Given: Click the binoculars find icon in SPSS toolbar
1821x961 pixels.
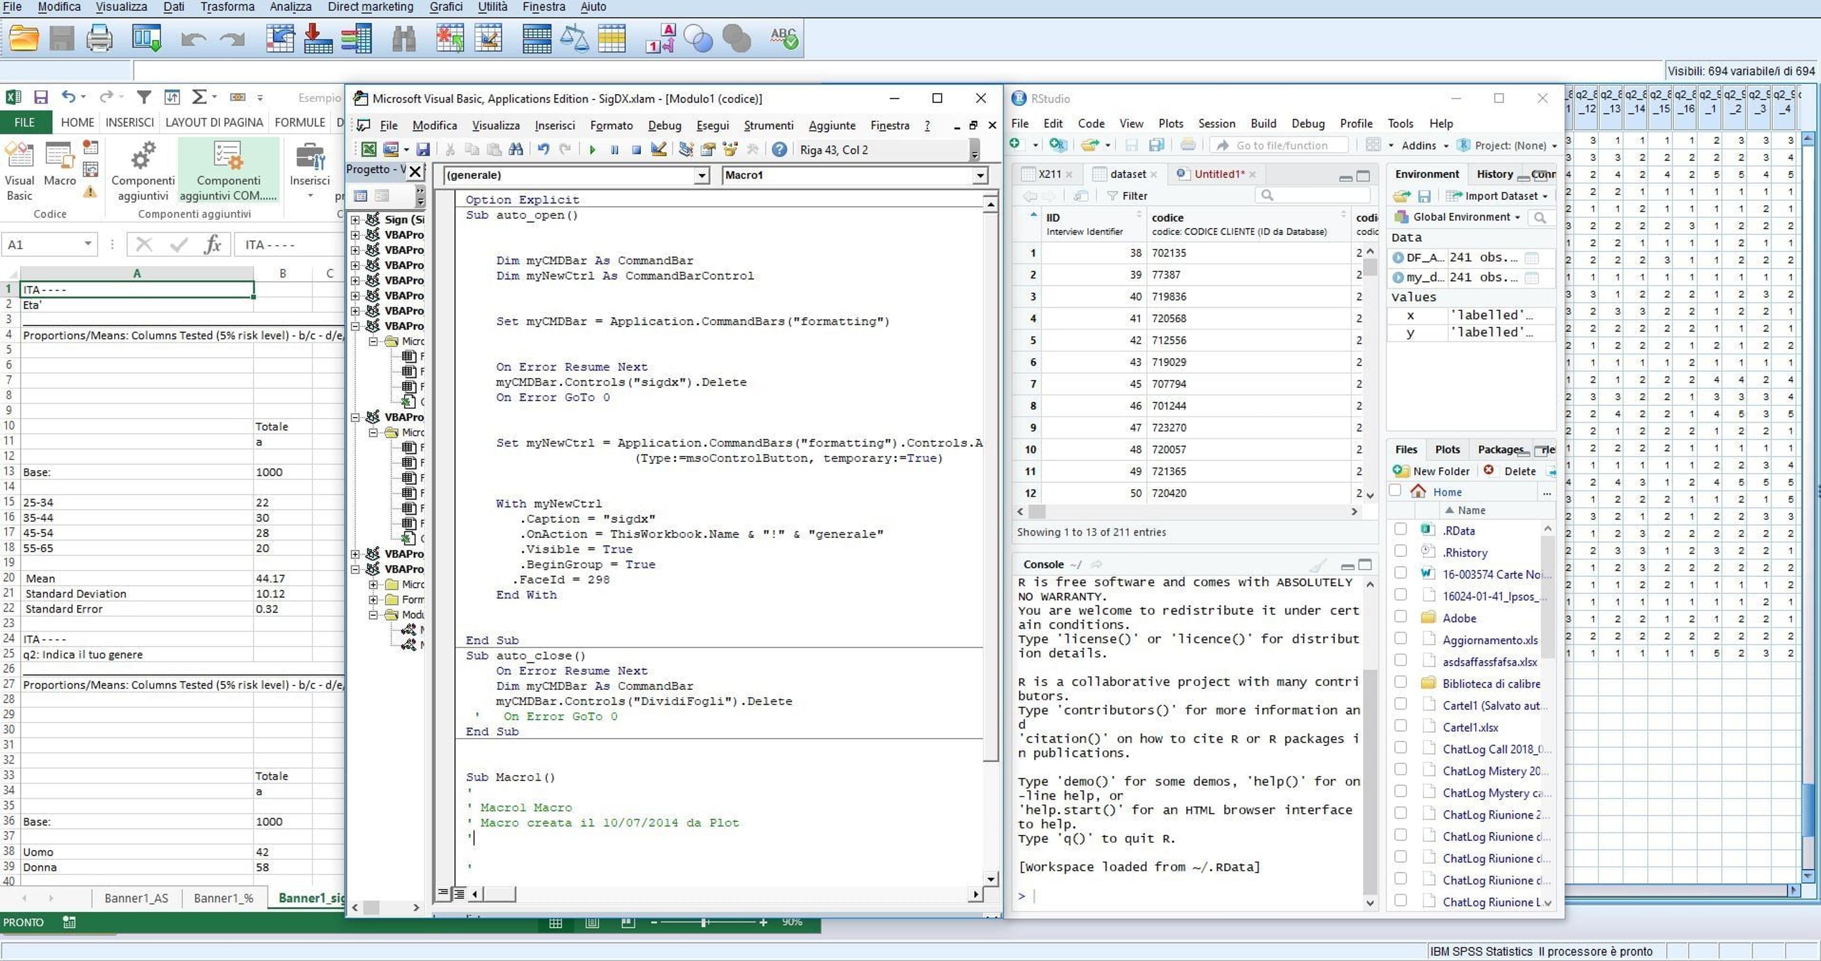Looking at the screenshot, I should [x=404, y=39].
